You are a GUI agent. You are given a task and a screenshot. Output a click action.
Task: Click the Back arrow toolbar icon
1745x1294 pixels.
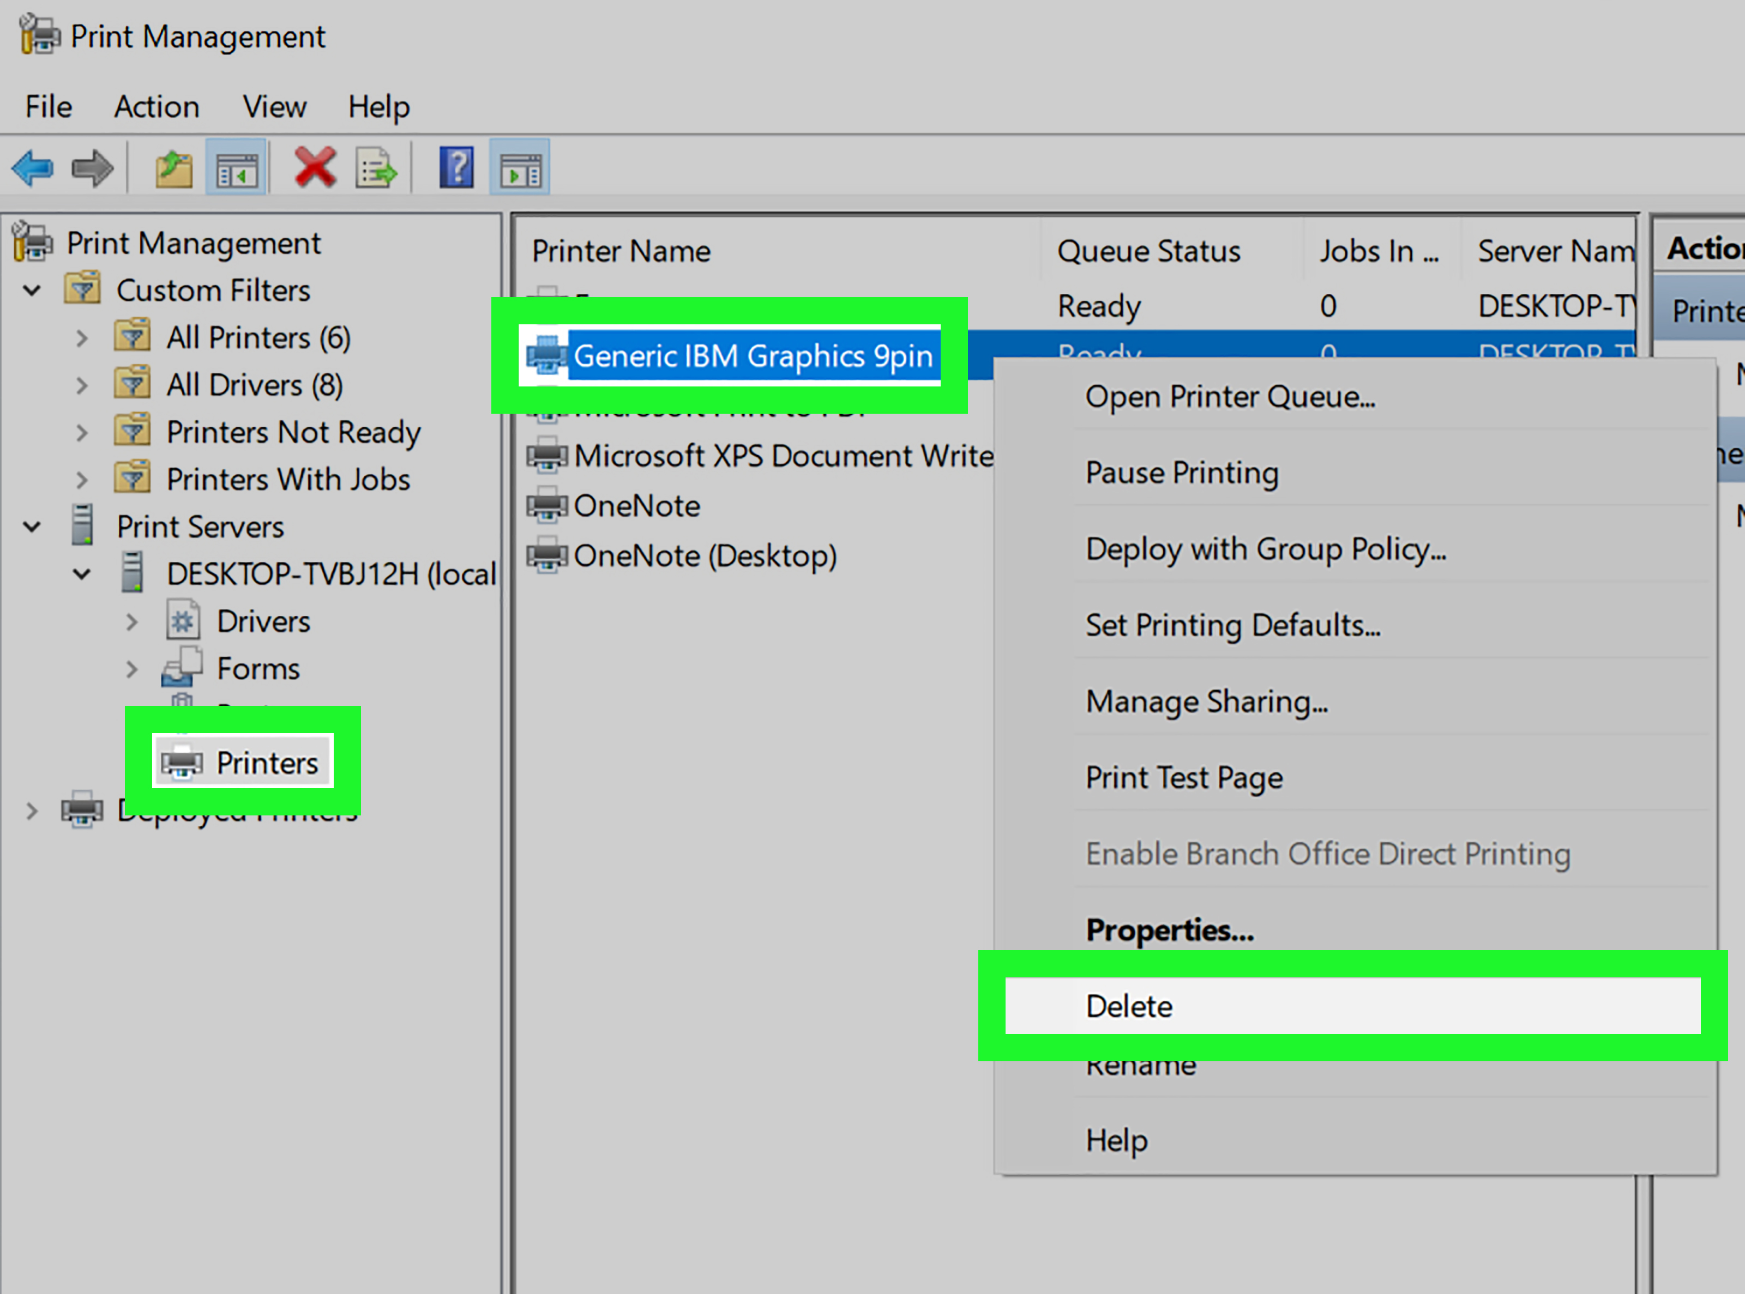[x=33, y=168]
